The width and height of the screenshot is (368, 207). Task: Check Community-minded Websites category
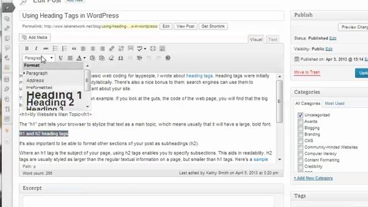point(300,147)
